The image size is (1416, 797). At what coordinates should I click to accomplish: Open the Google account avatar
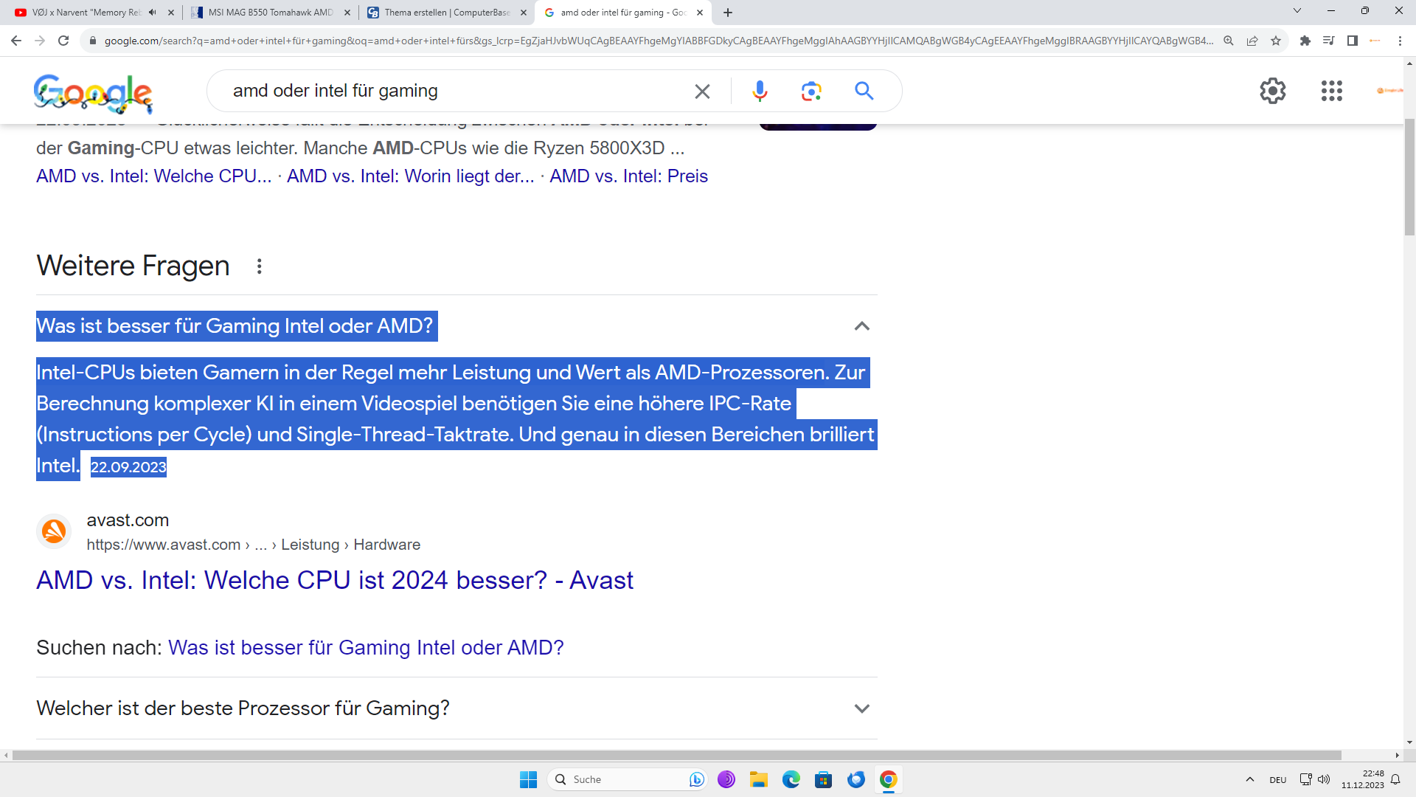(1390, 91)
